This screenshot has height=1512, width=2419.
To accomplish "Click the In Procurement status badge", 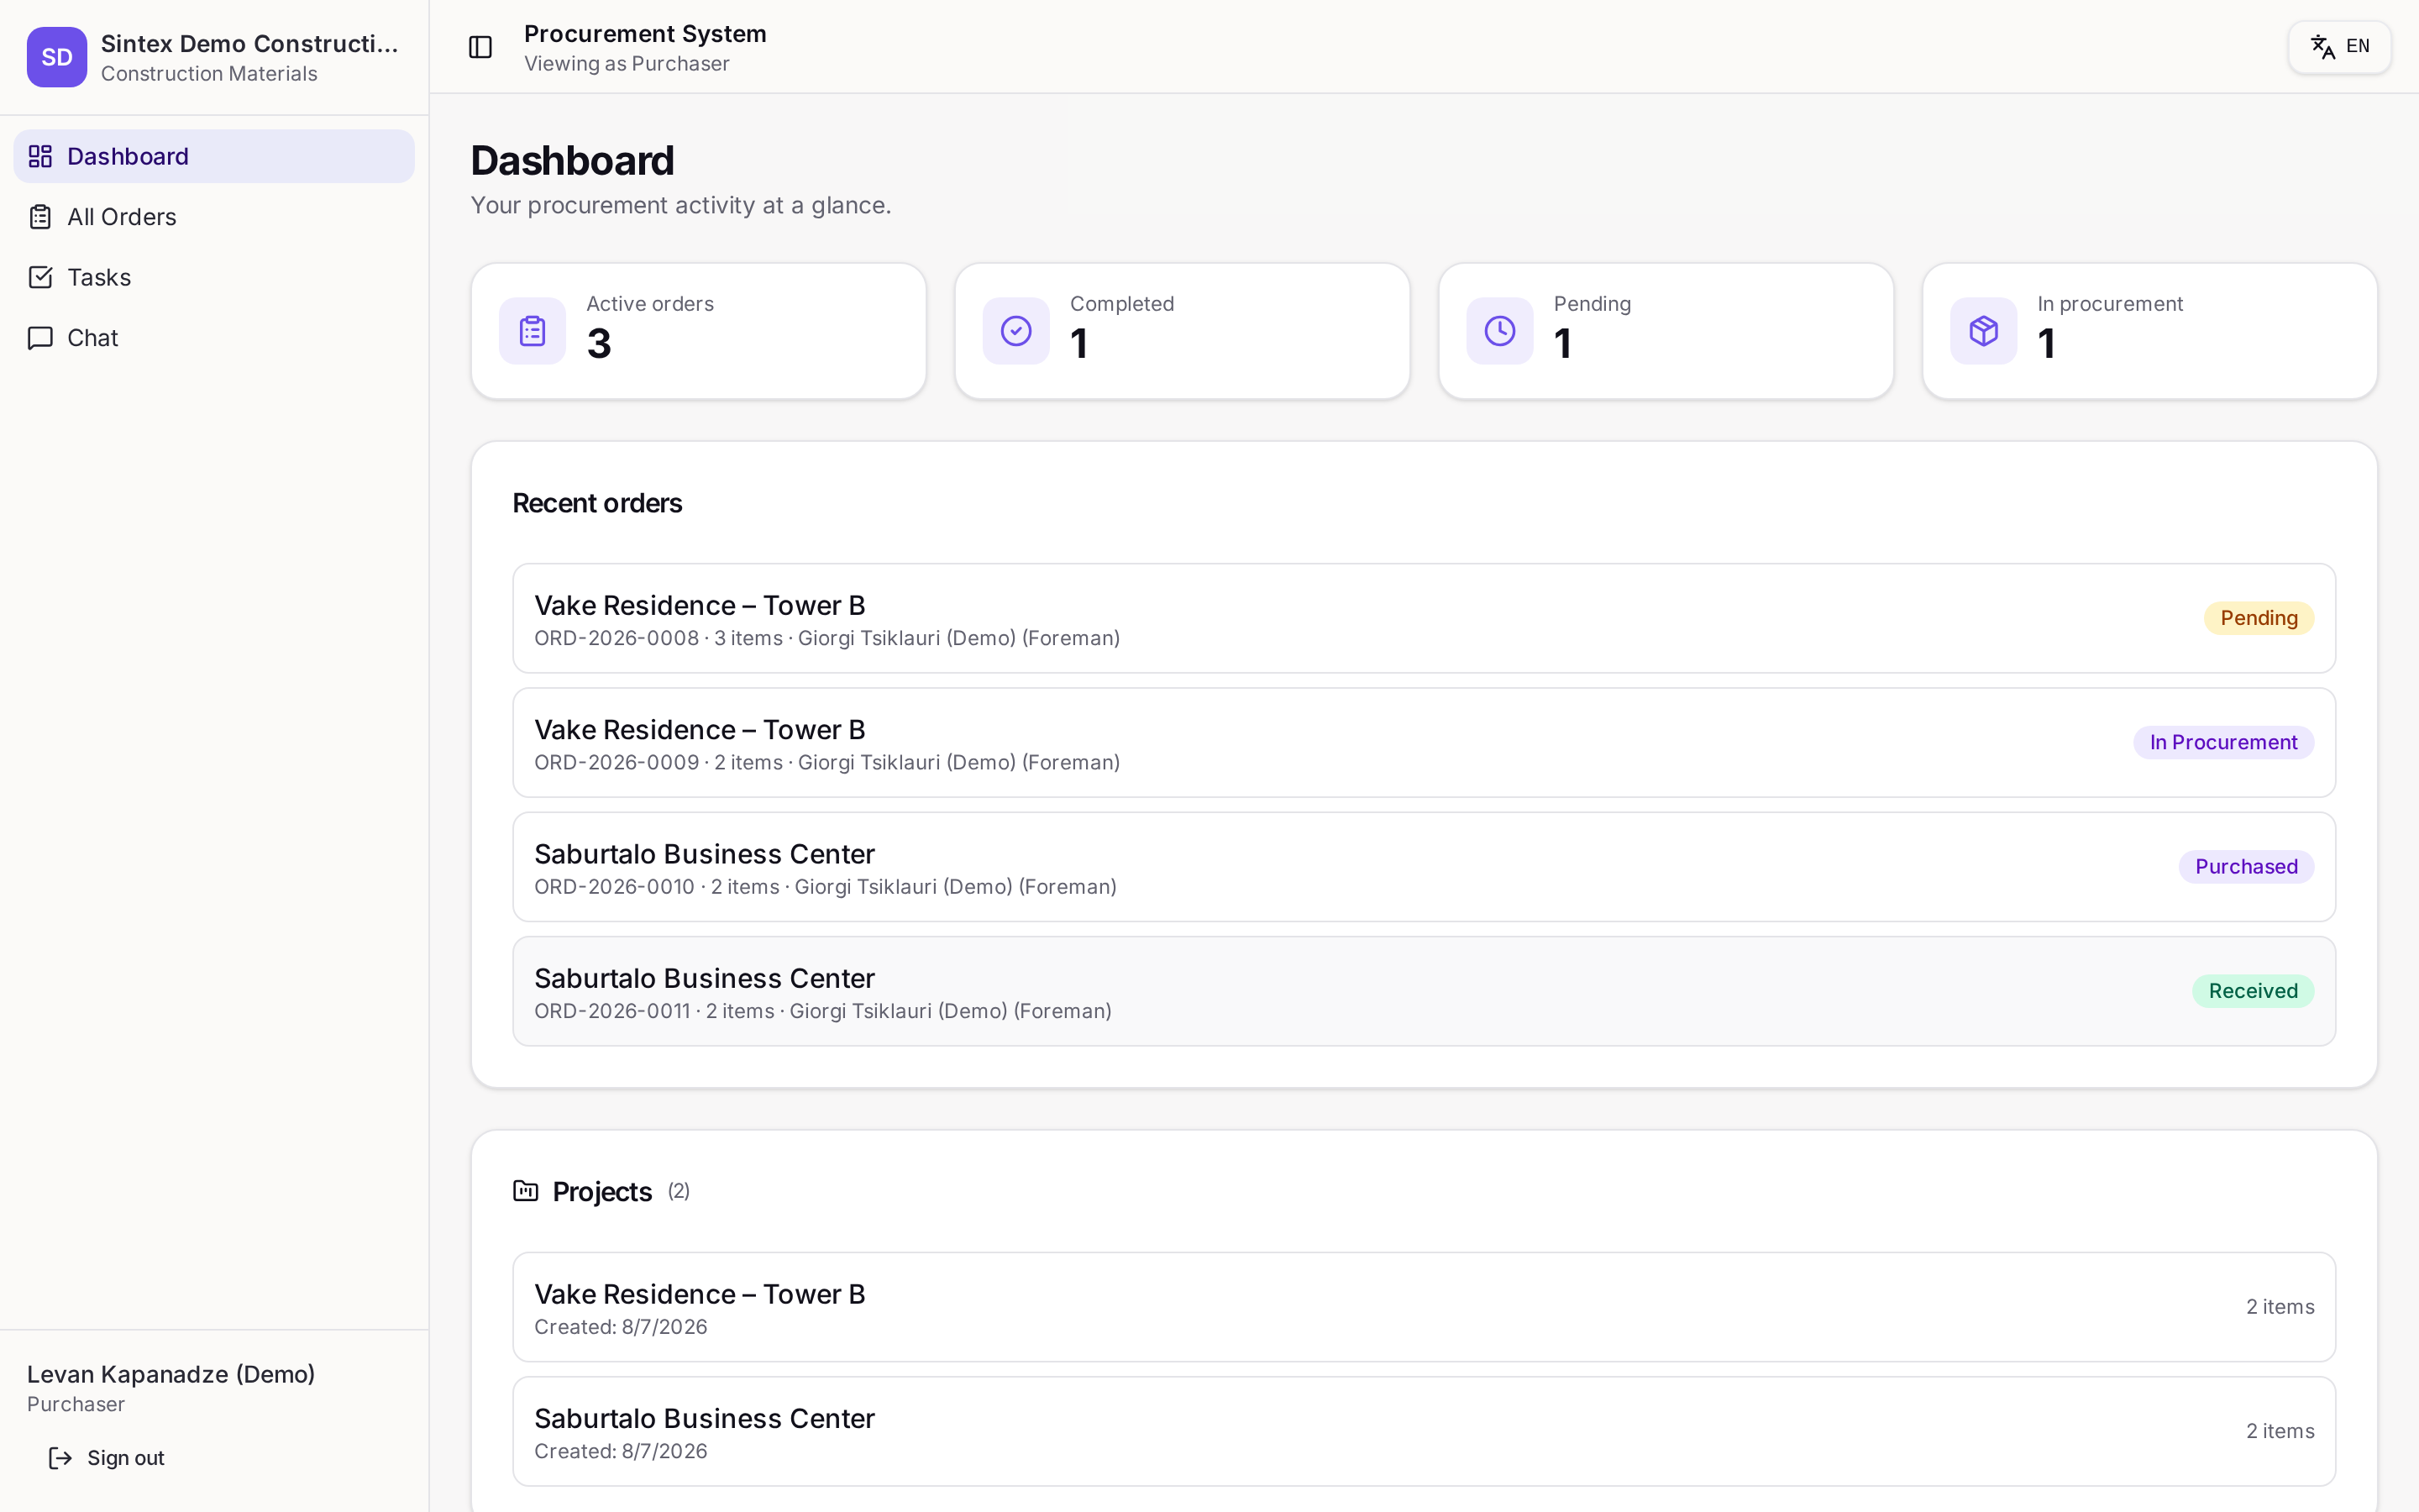I will point(2223,742).
